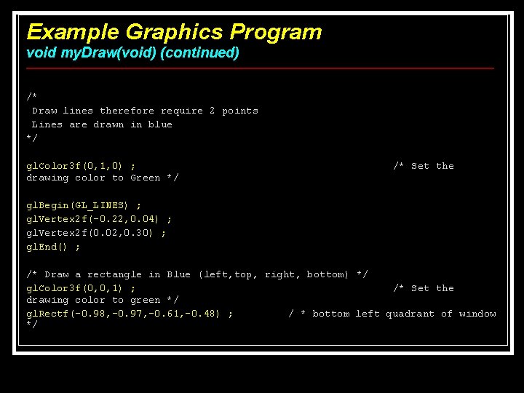
Task: Click the code line 'glColor3f(0,0,1) ;'
Action: 81,288
